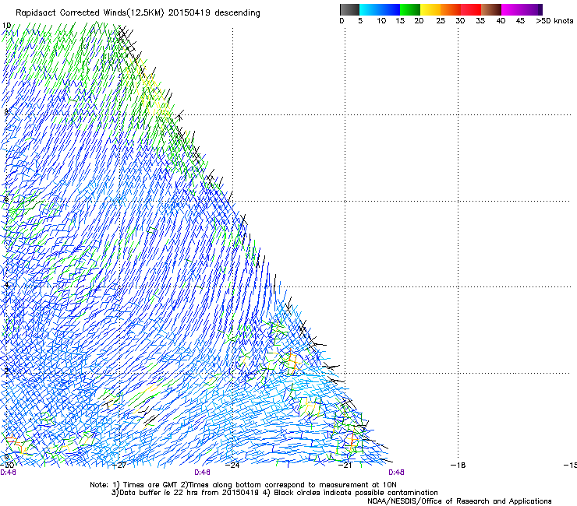This screenshot has width=577, height=506.
Task: Click the gray 0-5 knots legend swatch
Action: 349,9
